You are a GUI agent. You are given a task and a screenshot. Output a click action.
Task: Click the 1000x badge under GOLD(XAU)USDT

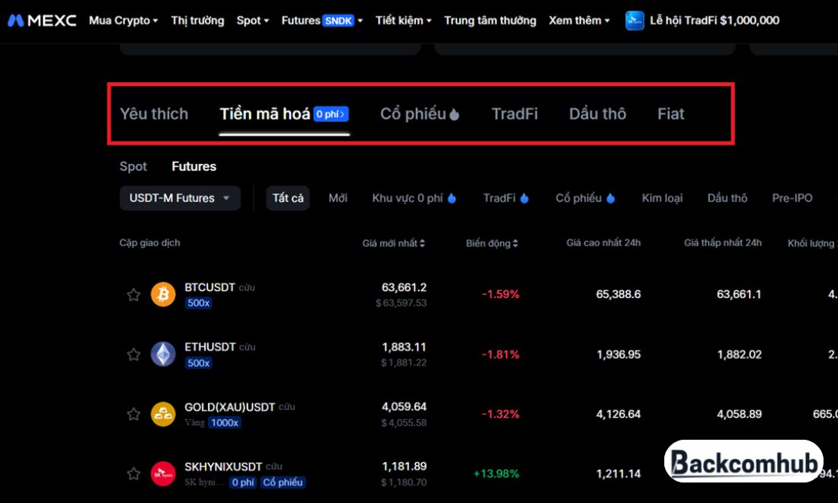[225, 423]
